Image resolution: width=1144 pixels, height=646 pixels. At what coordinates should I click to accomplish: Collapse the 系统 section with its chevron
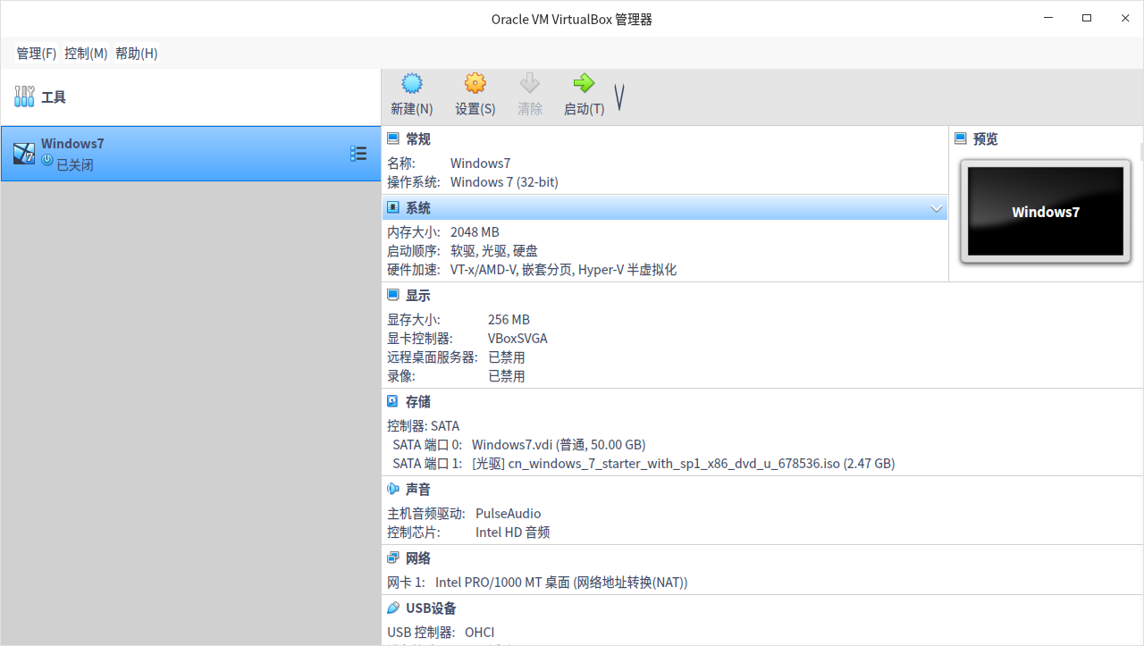937,208
